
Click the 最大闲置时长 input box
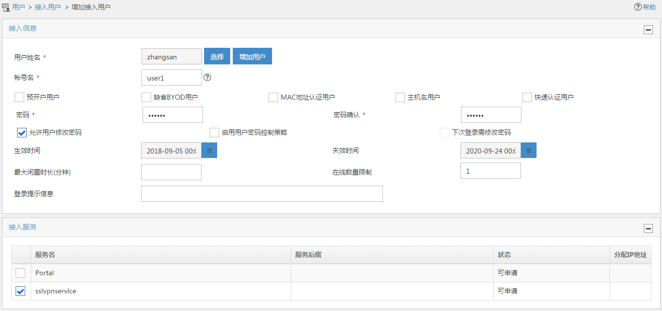tap(171, 172)
